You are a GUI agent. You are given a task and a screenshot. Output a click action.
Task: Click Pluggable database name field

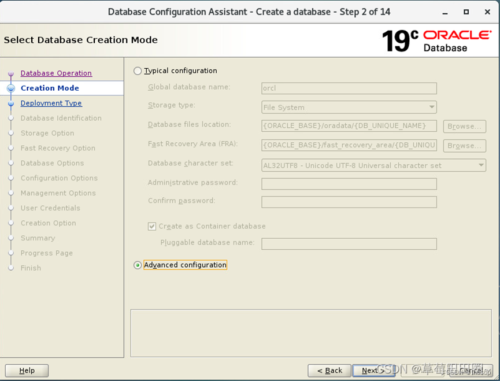coord(349,244)
